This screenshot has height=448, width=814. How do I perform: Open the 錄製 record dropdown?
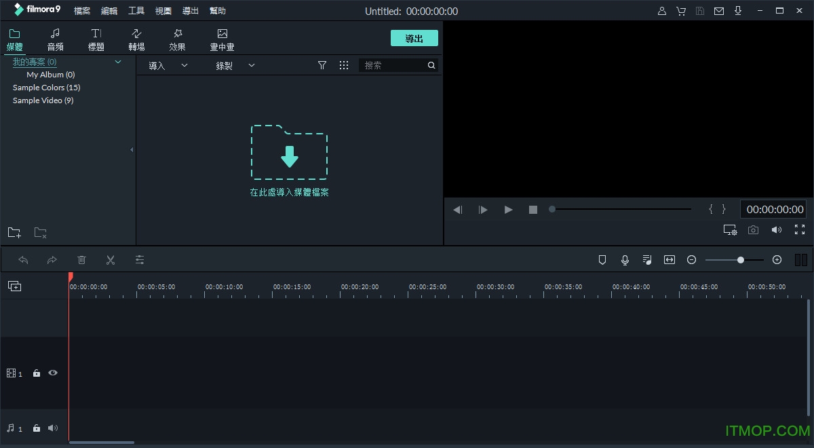click(x=235, y=66)
